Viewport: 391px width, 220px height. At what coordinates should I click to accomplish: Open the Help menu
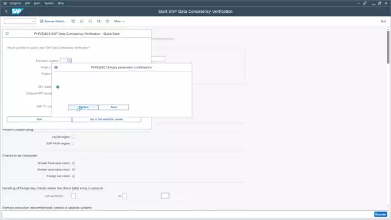click(61, 3)
